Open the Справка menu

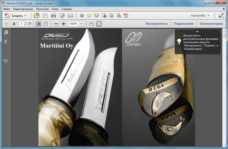point(66,9)
